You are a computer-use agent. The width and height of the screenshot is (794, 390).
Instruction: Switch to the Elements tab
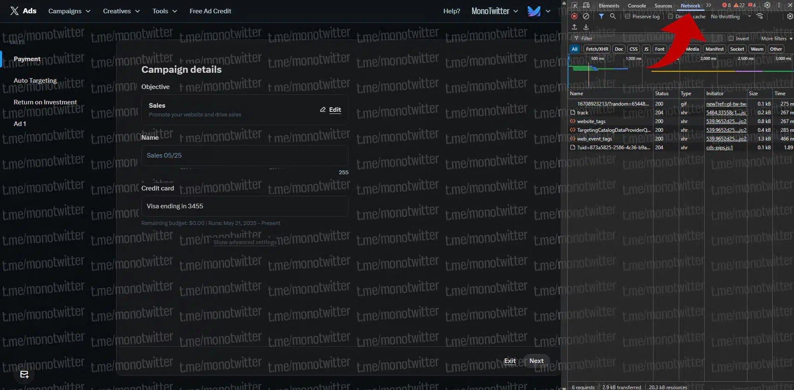609,6
